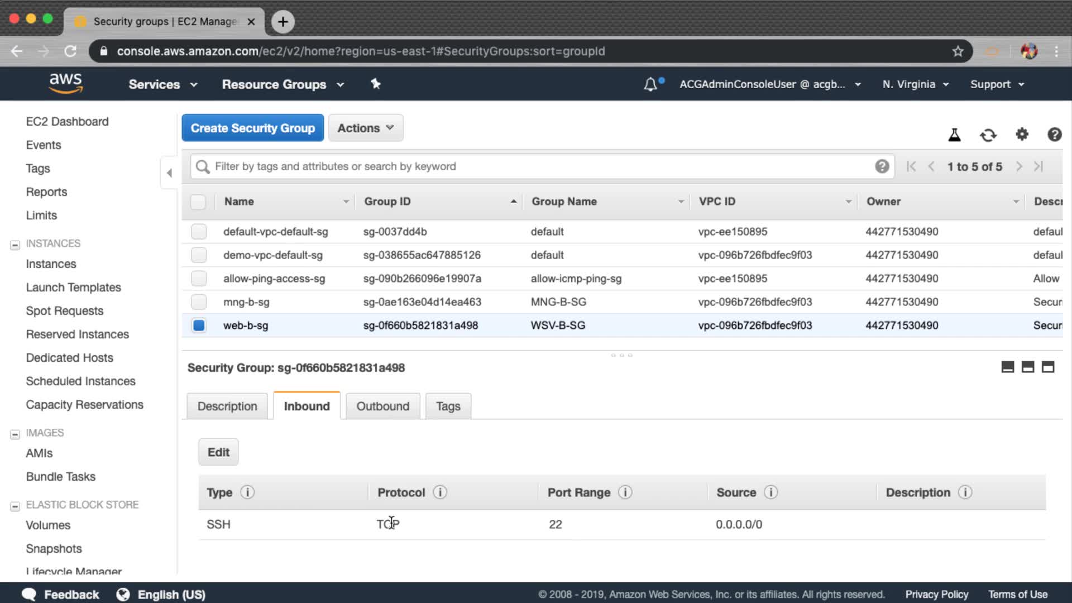Click the help question mark icon
The image size is (1072, 603).
coord(1054,135)
